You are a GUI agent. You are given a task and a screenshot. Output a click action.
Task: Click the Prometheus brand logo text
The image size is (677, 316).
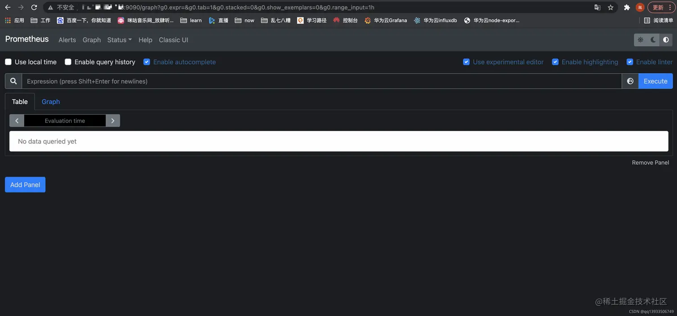(x=27, y=39)
